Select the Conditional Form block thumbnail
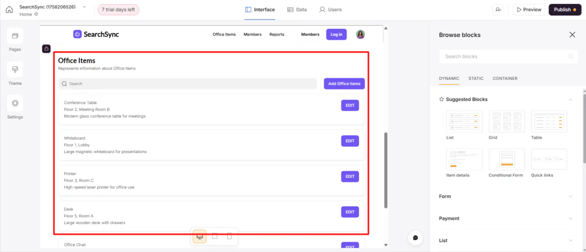The image size is (586, 252). point(506,159)
